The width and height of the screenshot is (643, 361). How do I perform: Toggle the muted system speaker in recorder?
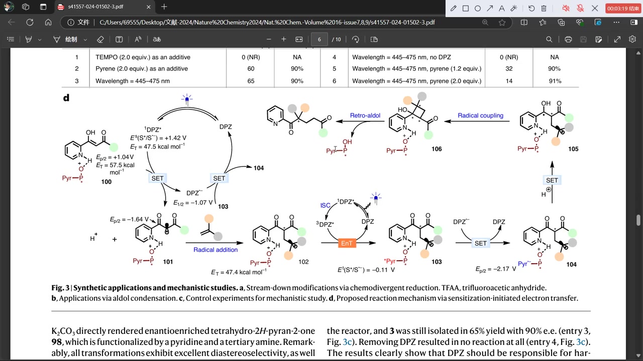(x=566, y=9)
